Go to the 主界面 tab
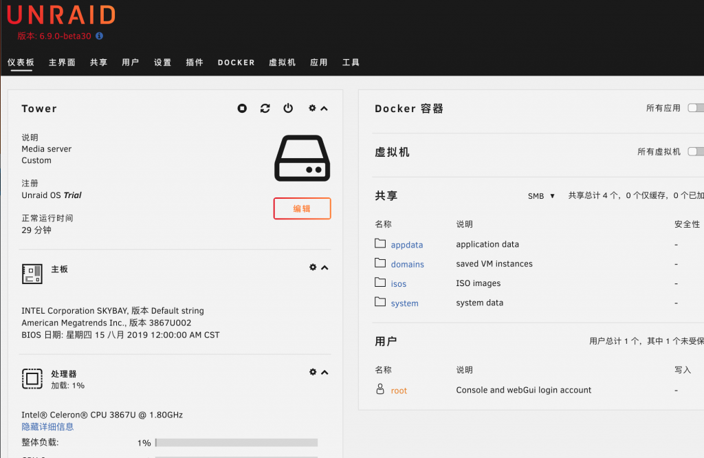Screen dimensions: 704x458 (x=62, y=63)
